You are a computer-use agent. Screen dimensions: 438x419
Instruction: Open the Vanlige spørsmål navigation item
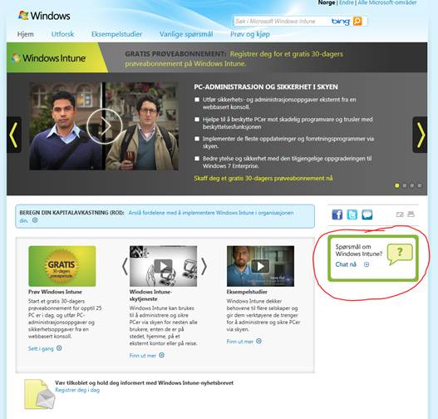click(186, 34)
